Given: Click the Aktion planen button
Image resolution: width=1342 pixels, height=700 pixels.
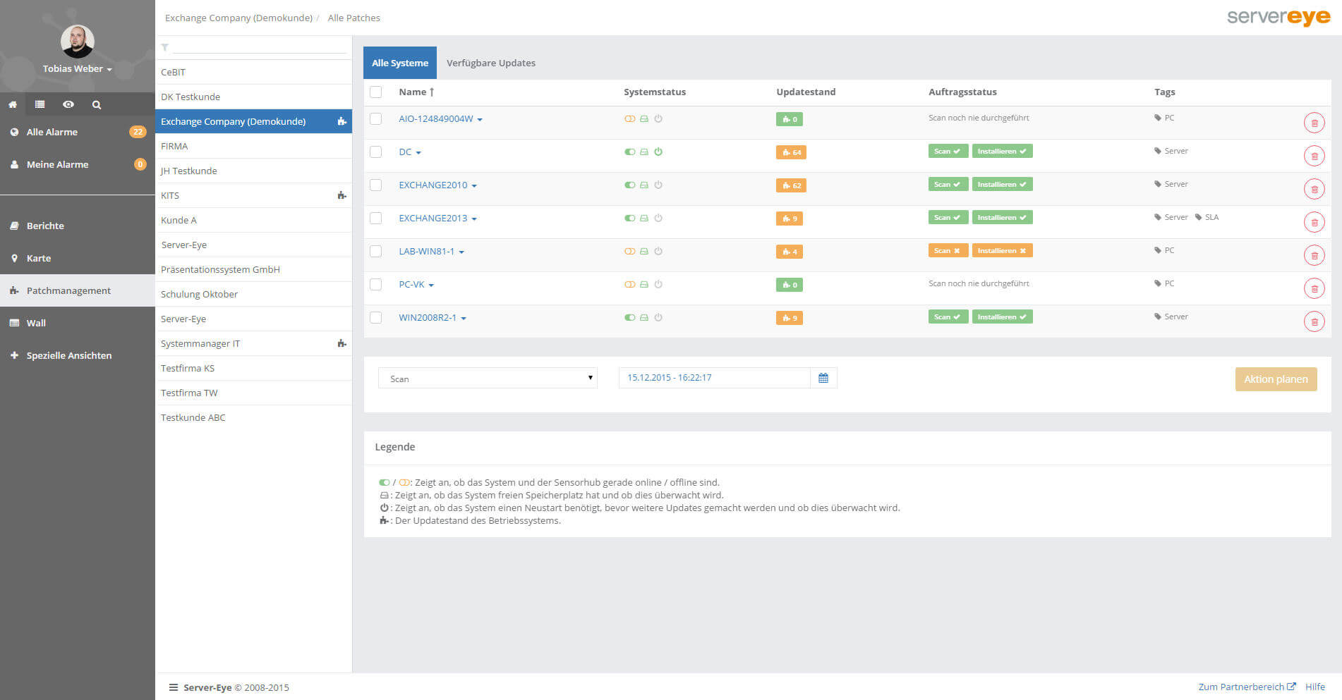Looking at the screenshot, I should 1276,379.
